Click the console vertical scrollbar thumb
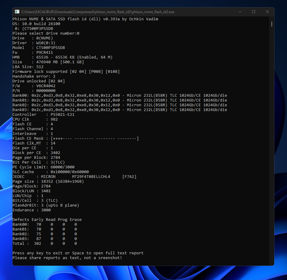This screenshot has width=287, height=280. click(x=272, y=24)
